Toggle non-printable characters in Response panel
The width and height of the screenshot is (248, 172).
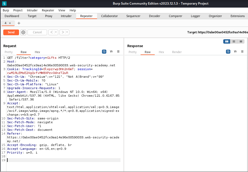[235, 51]
